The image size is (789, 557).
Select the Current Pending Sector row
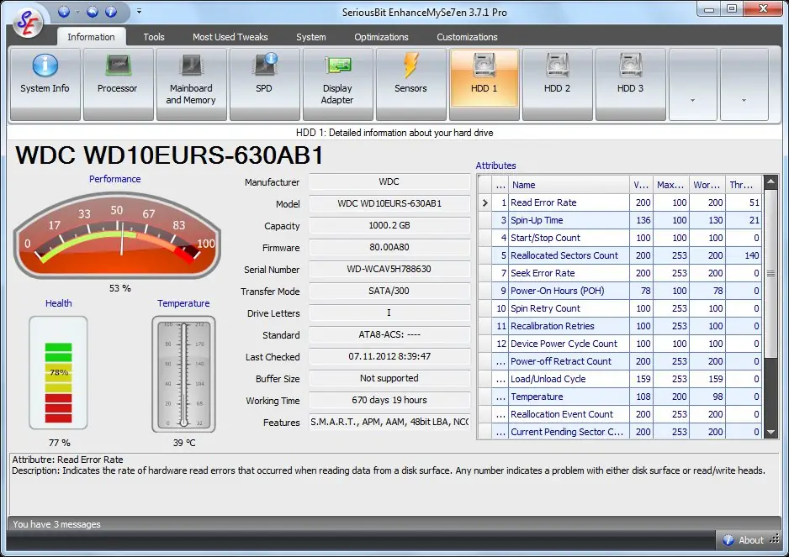(x=619, y=431)
